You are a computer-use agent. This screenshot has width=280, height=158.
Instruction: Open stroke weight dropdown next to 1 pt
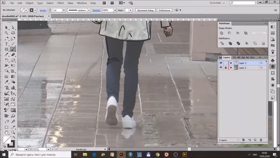pos(64,10)
